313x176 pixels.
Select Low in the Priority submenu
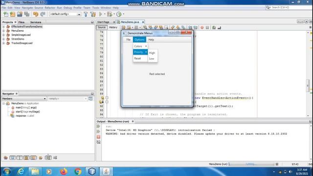tap(152, 59)
